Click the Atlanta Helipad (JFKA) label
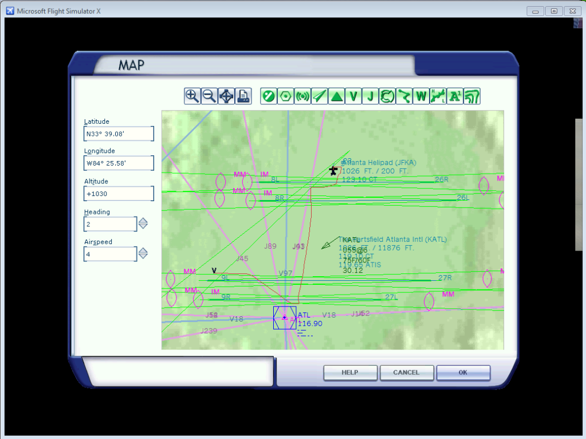This screenshot has width=586, height=439. tap(379, 163)
